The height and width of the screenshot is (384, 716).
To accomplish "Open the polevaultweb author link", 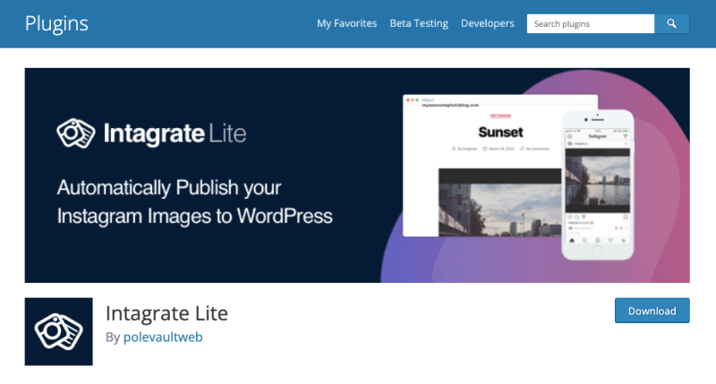I will [x=163, y=337].
